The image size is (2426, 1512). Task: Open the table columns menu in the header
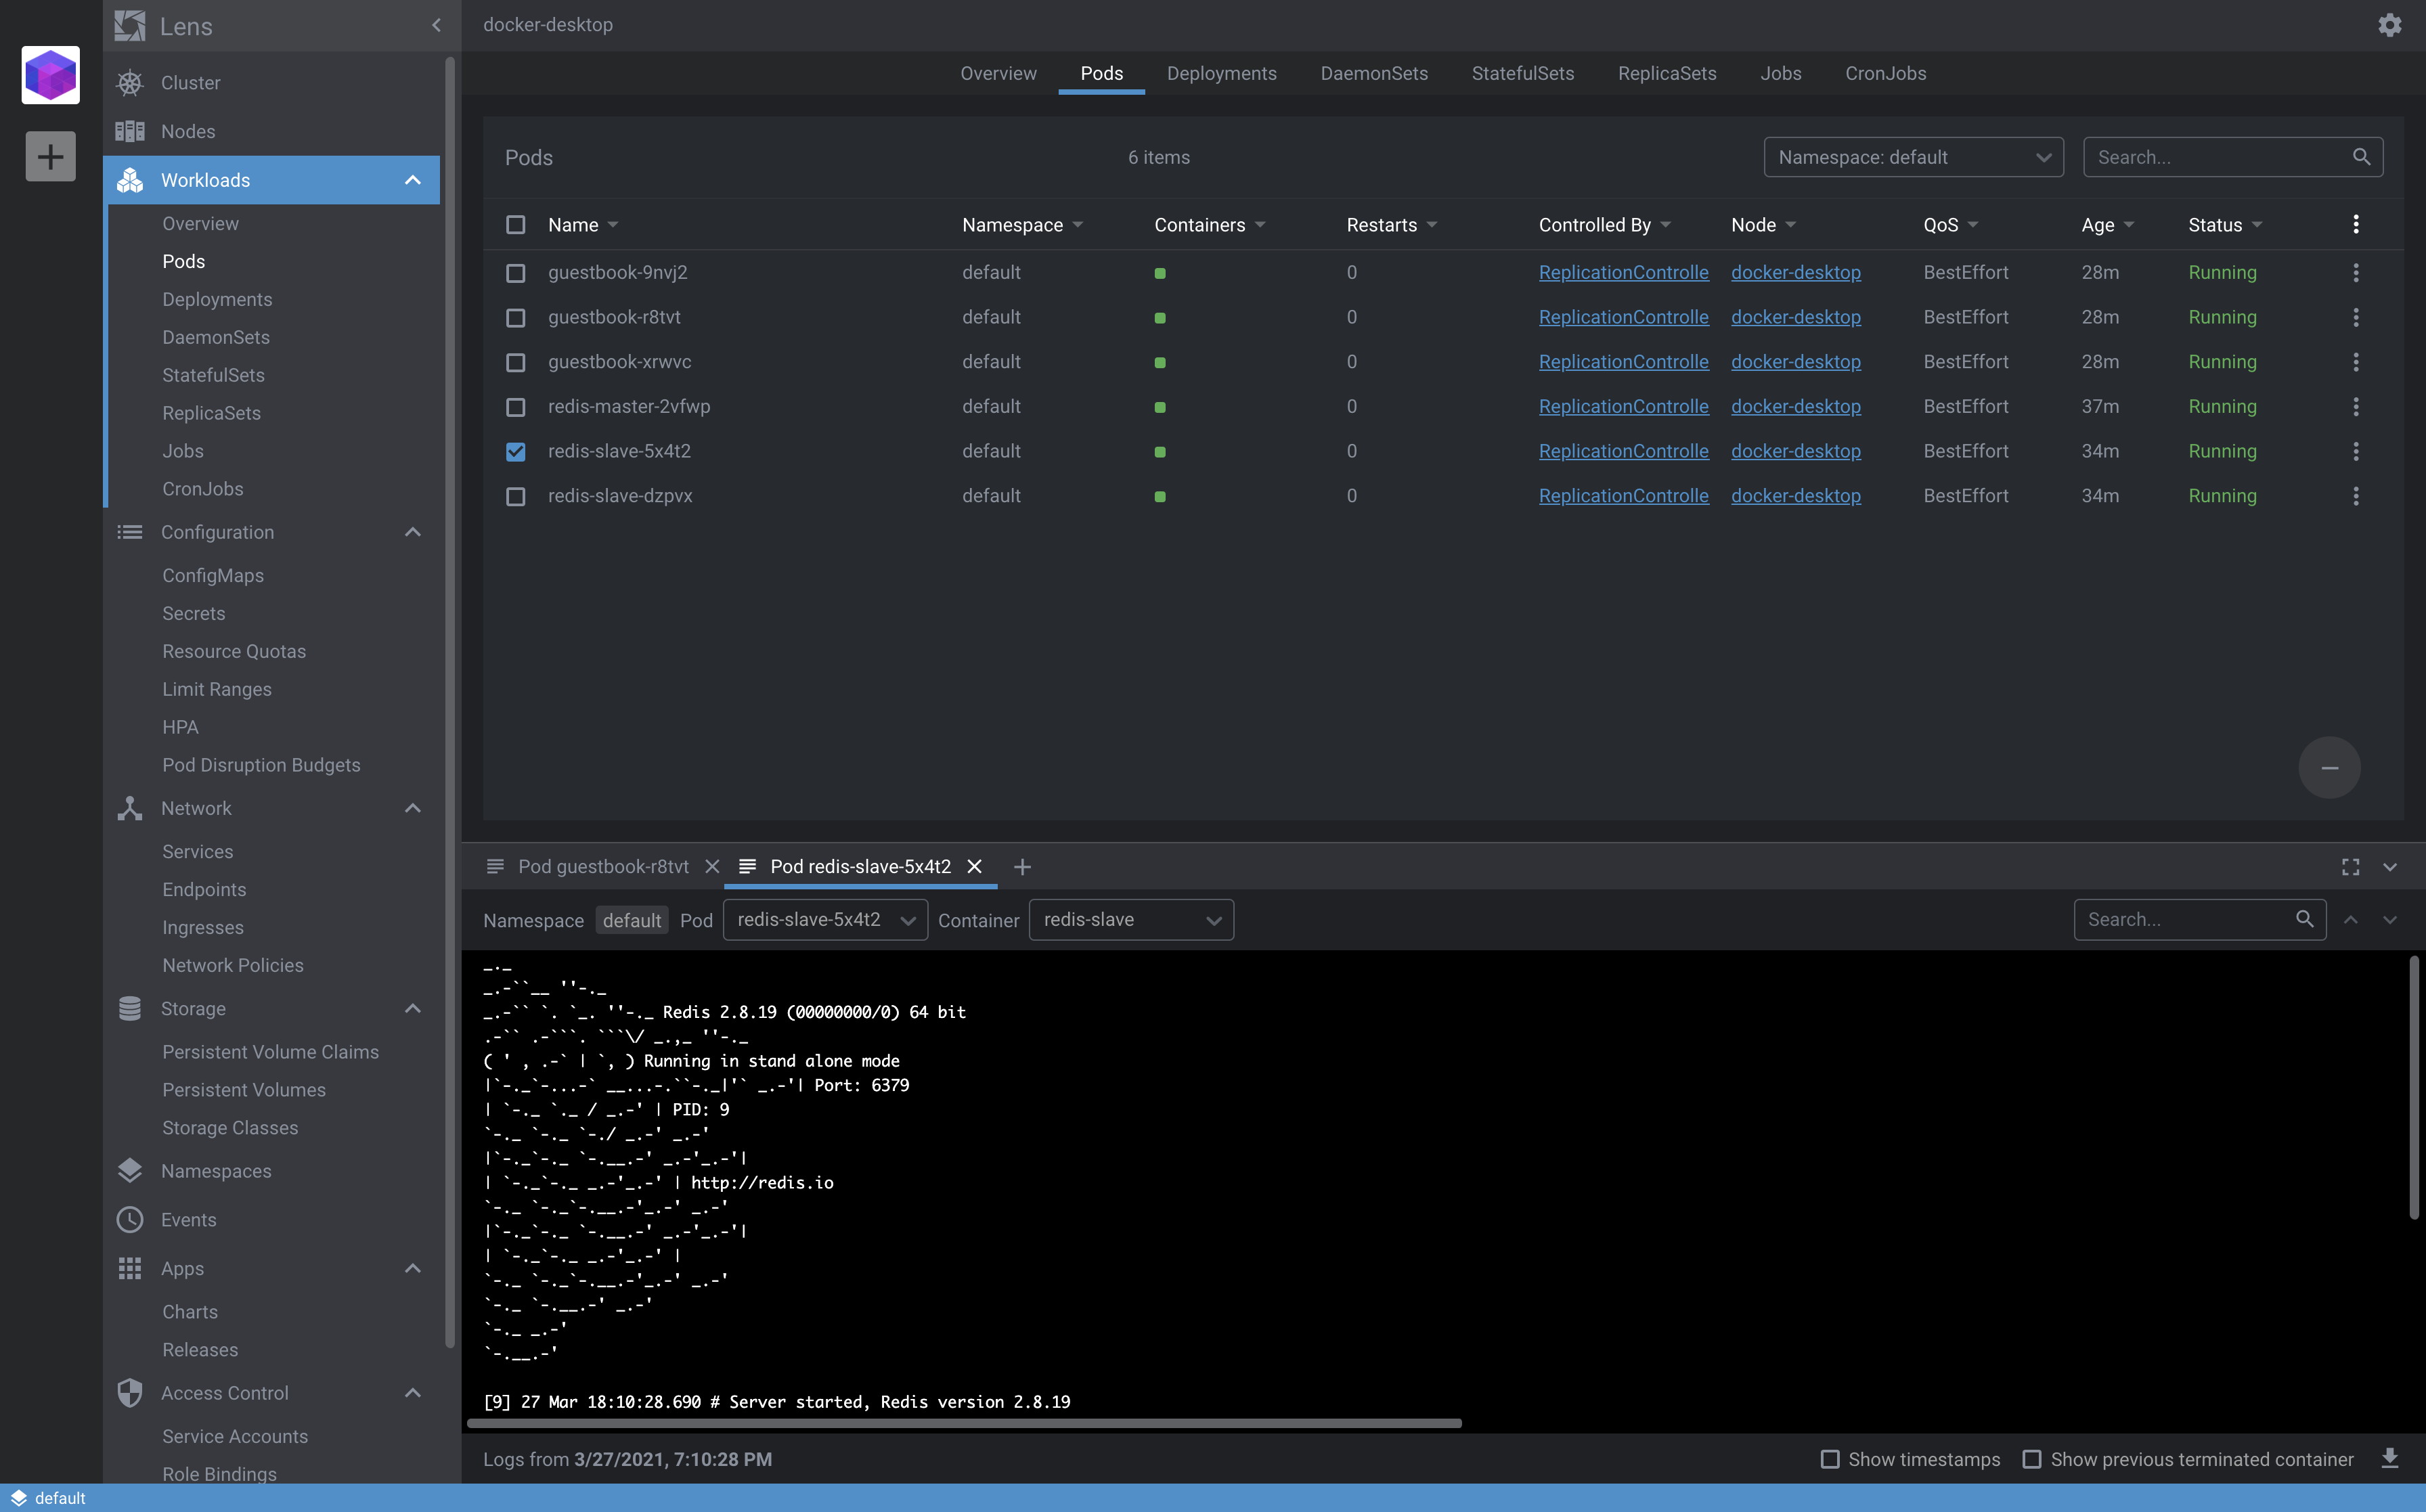click(x=2355, y=224)
